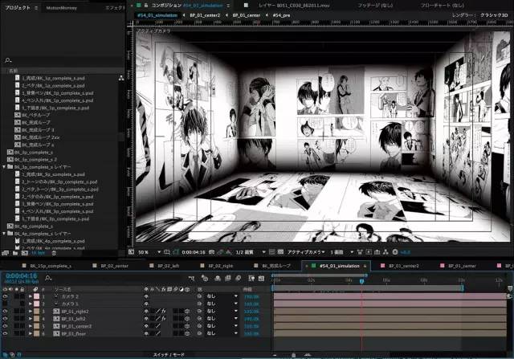Toggle visibility of BP_01_right2 layer
This screenshot has height=359, width=514.
click(x=6, y=312)
